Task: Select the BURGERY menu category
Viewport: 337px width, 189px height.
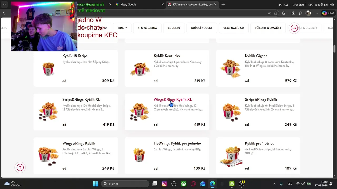Action: click(174, 28)
